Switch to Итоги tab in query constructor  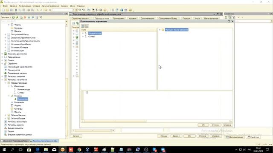click(197, 18)
